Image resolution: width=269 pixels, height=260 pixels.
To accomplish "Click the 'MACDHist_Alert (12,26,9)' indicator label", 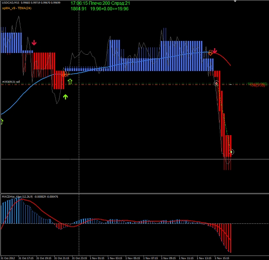I will (x=17, y=196).
